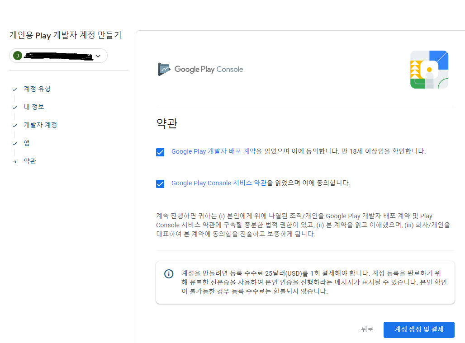The image size is (465, 343).
Task: Click the 25달러(USD) registration fee notice text
Action: [x=314, y=282]
